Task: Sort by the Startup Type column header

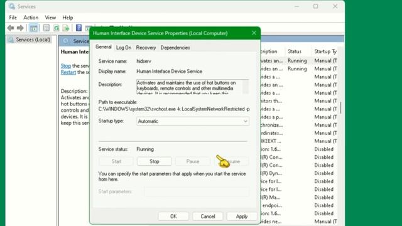Action: coord(325,51)
